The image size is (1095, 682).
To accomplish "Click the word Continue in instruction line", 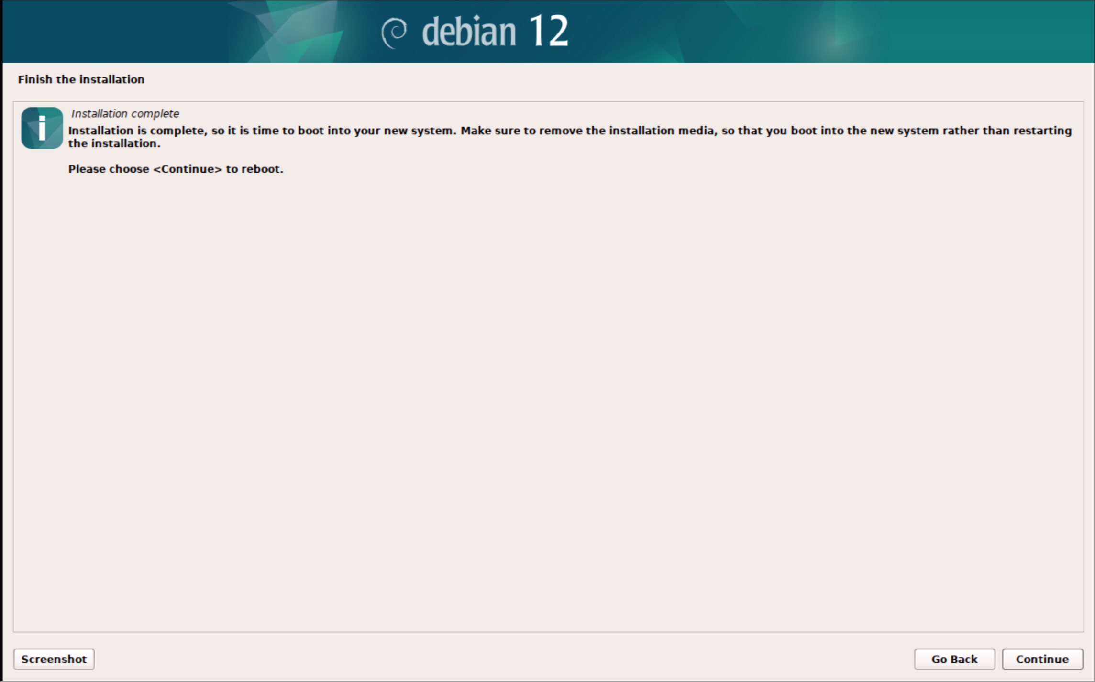I will [x=188, y=169].
